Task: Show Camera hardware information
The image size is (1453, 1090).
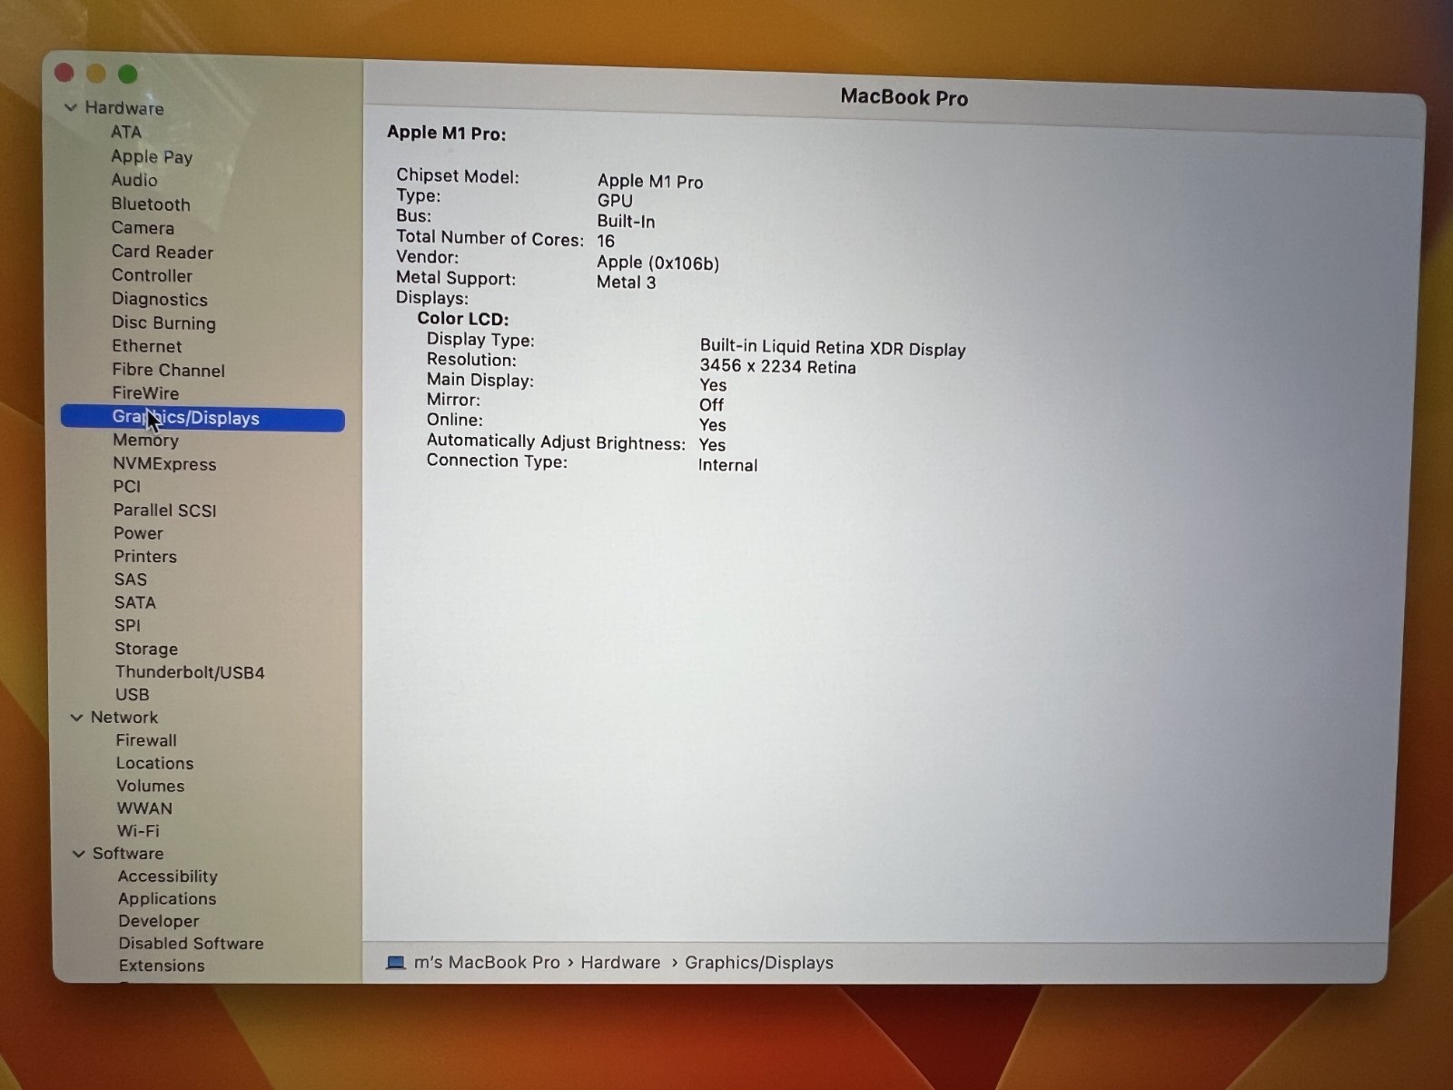Action: (143, 228)
